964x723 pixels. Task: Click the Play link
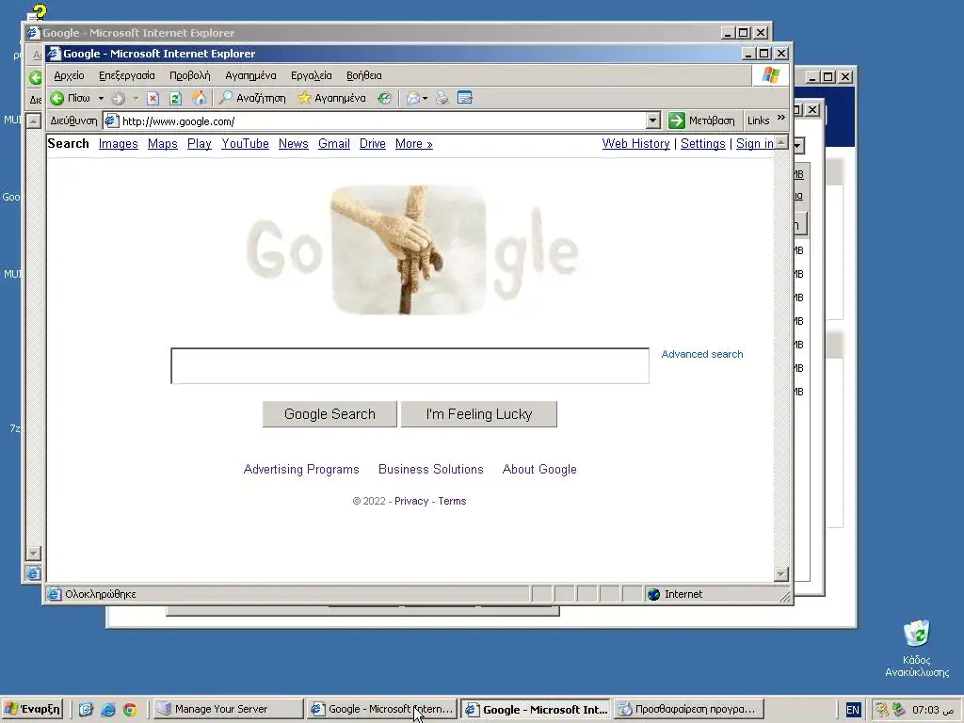[200, 143]
